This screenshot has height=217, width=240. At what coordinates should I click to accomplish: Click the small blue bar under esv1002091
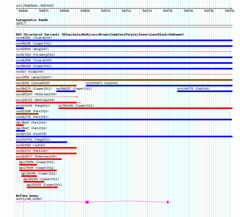tap(20, 108)
